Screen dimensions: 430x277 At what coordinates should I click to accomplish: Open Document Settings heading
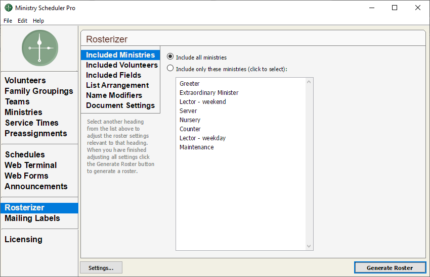point(120,105)
